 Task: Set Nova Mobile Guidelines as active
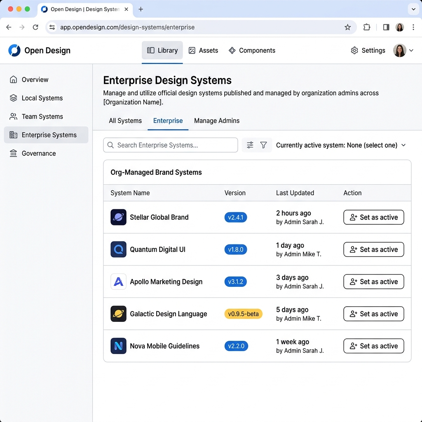click(373, 346)
